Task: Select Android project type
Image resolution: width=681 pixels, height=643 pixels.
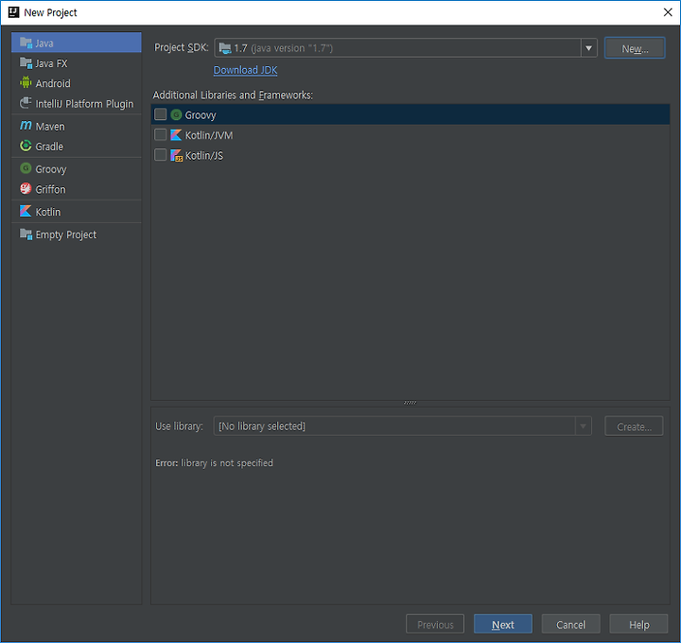Action: tap(77, 83)
